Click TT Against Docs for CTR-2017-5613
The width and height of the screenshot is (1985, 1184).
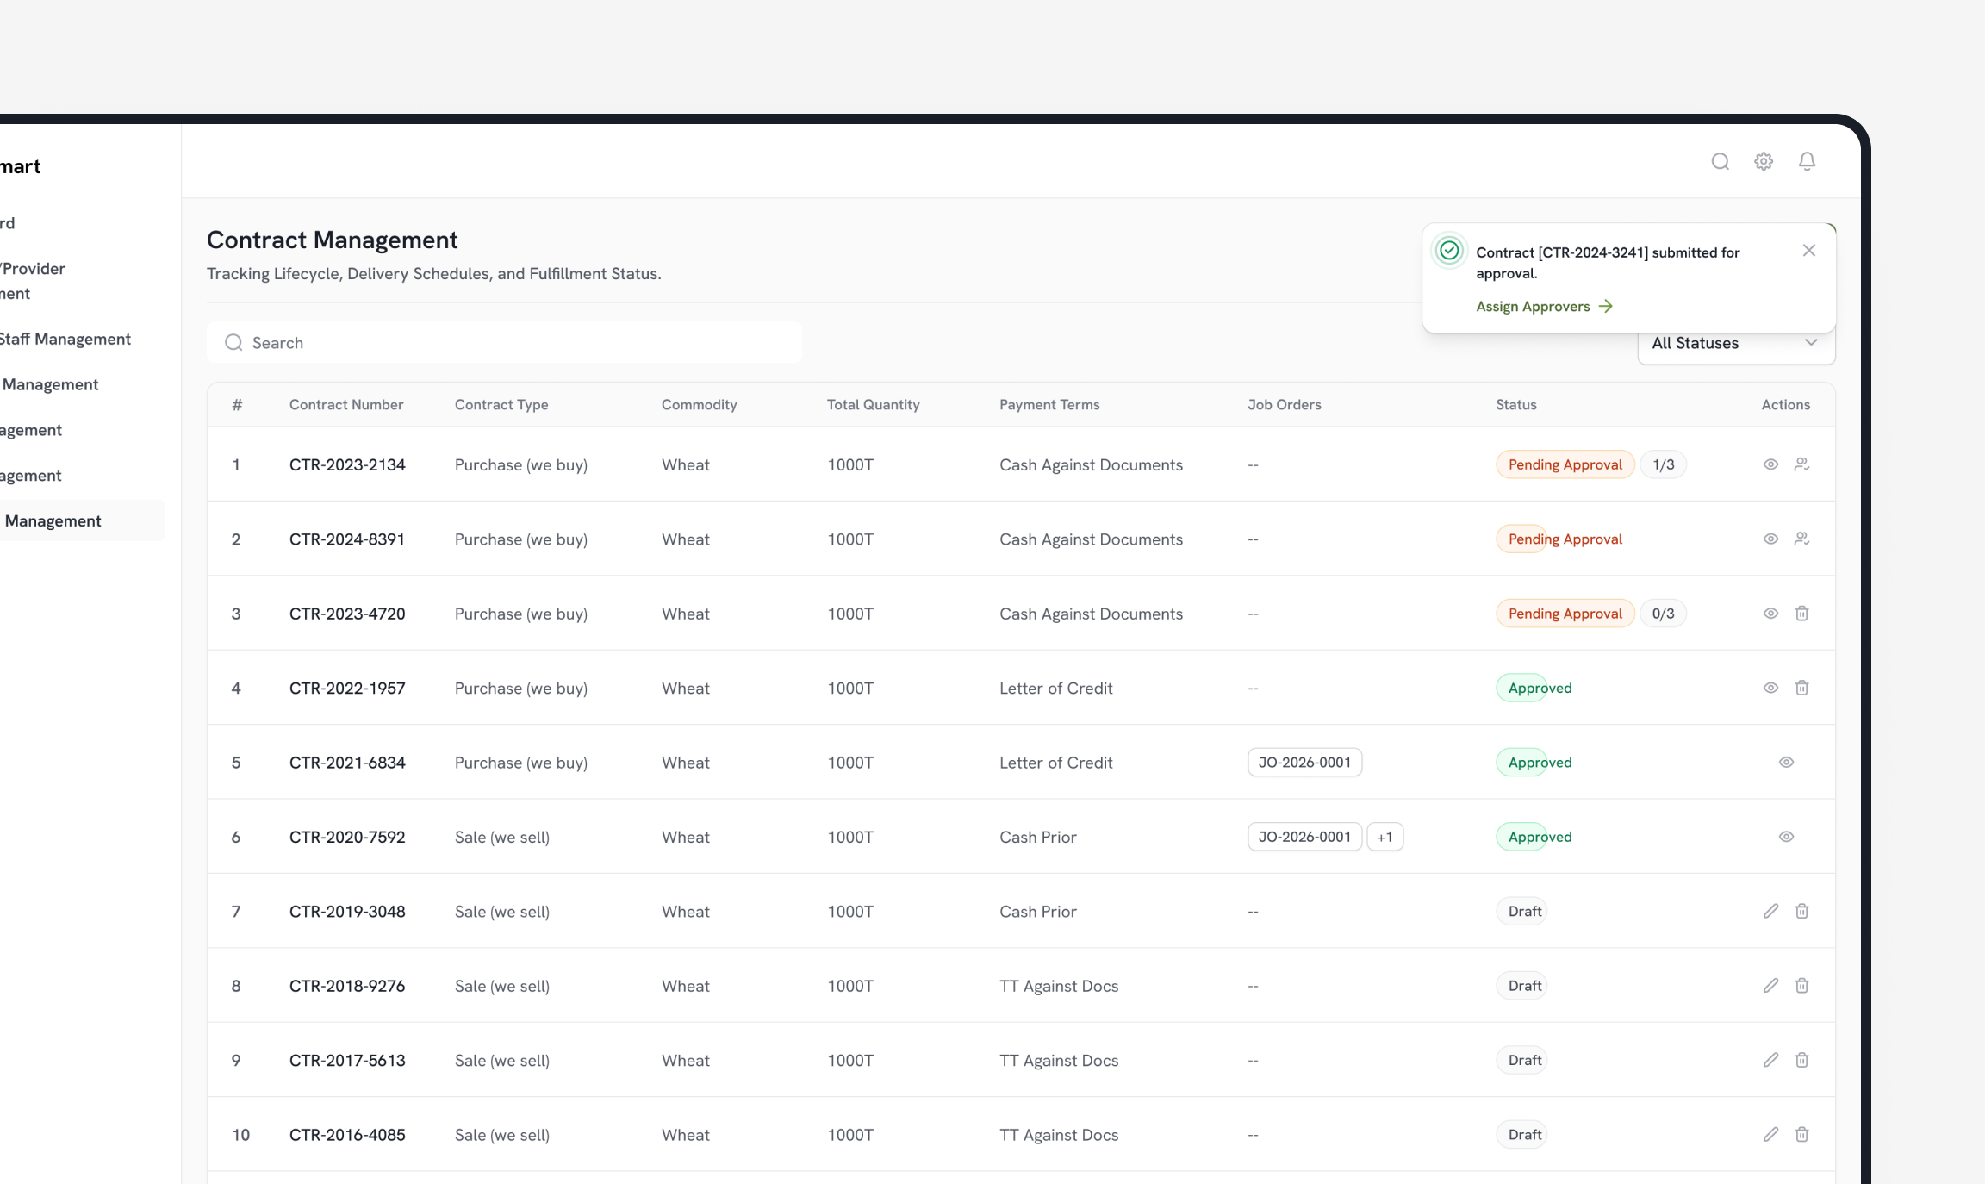1059,1061
